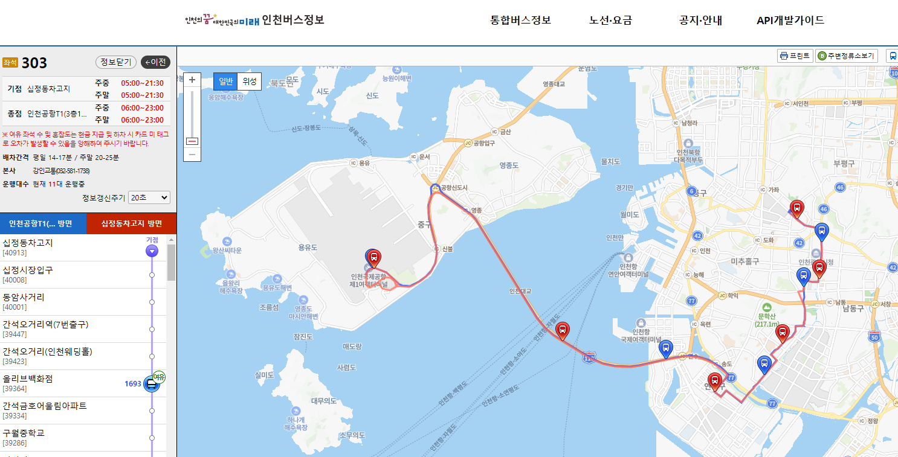Click the blue bus marker near 국제여객터미널
The image size is (898, 457).
click(x=665, y=349)
